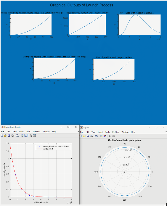Open File menu in Figure 2 window
Image resolution: width=167 pixels, height=206 pixels.
tap(2, 131)
